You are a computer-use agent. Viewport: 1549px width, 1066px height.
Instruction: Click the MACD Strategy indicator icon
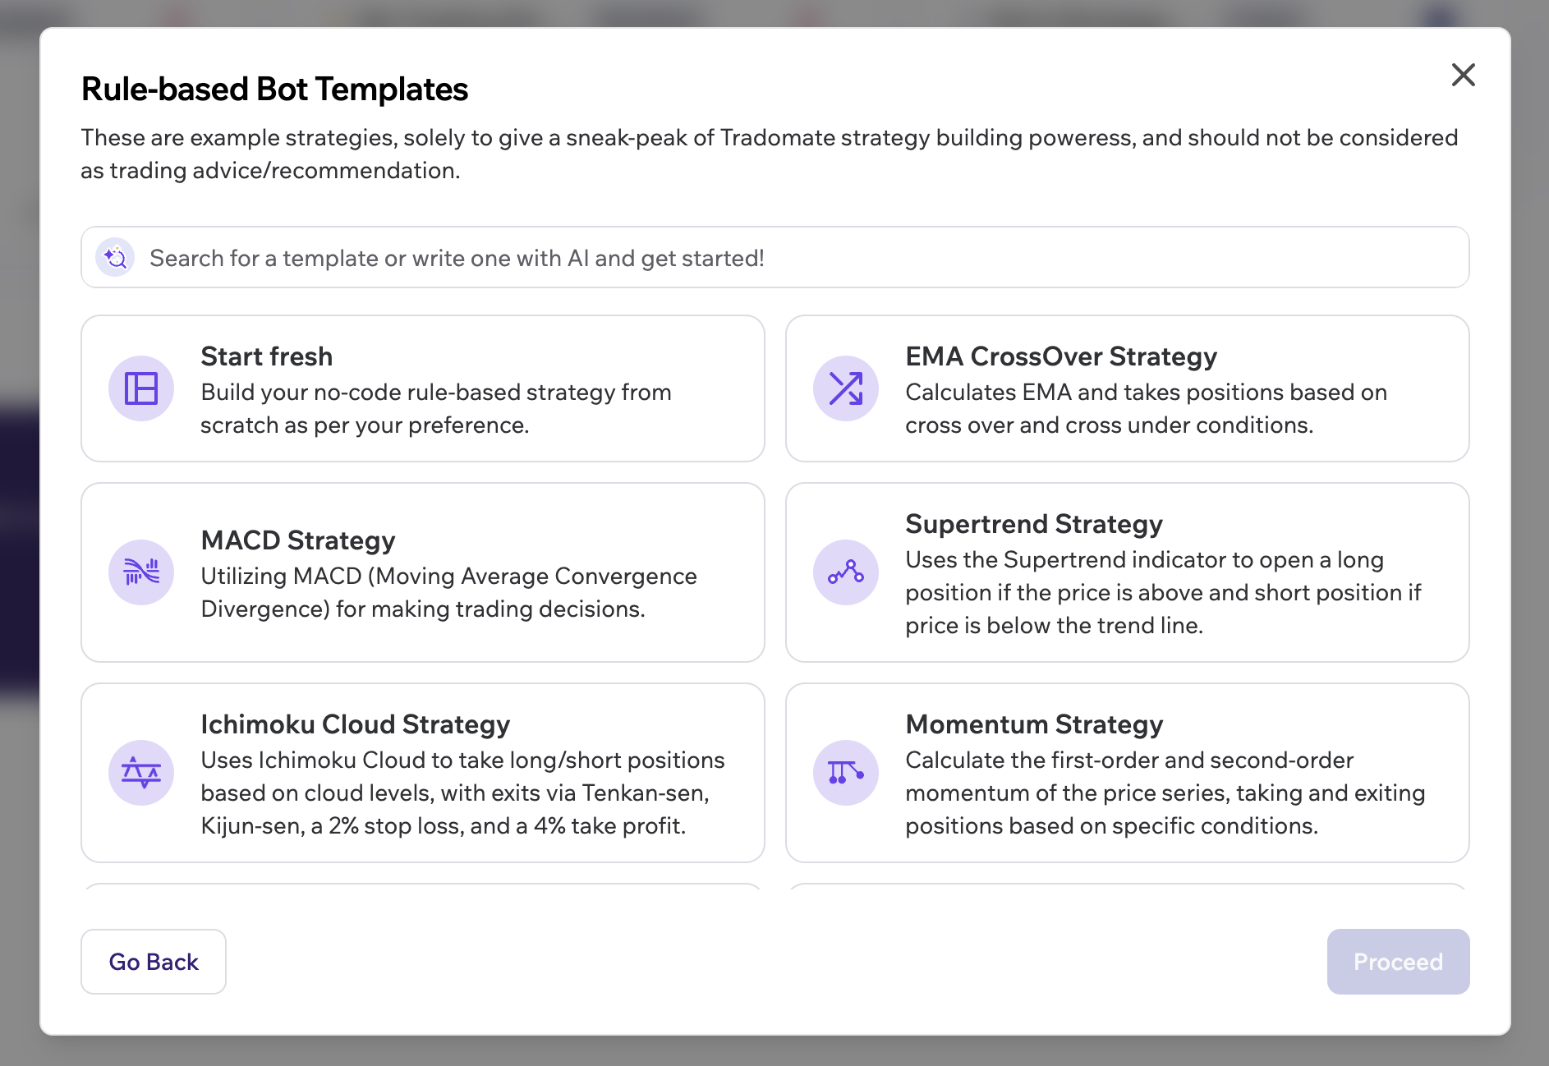[x=141, y=572]
